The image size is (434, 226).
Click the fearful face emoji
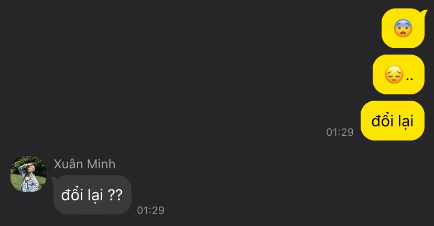[403, 28]
